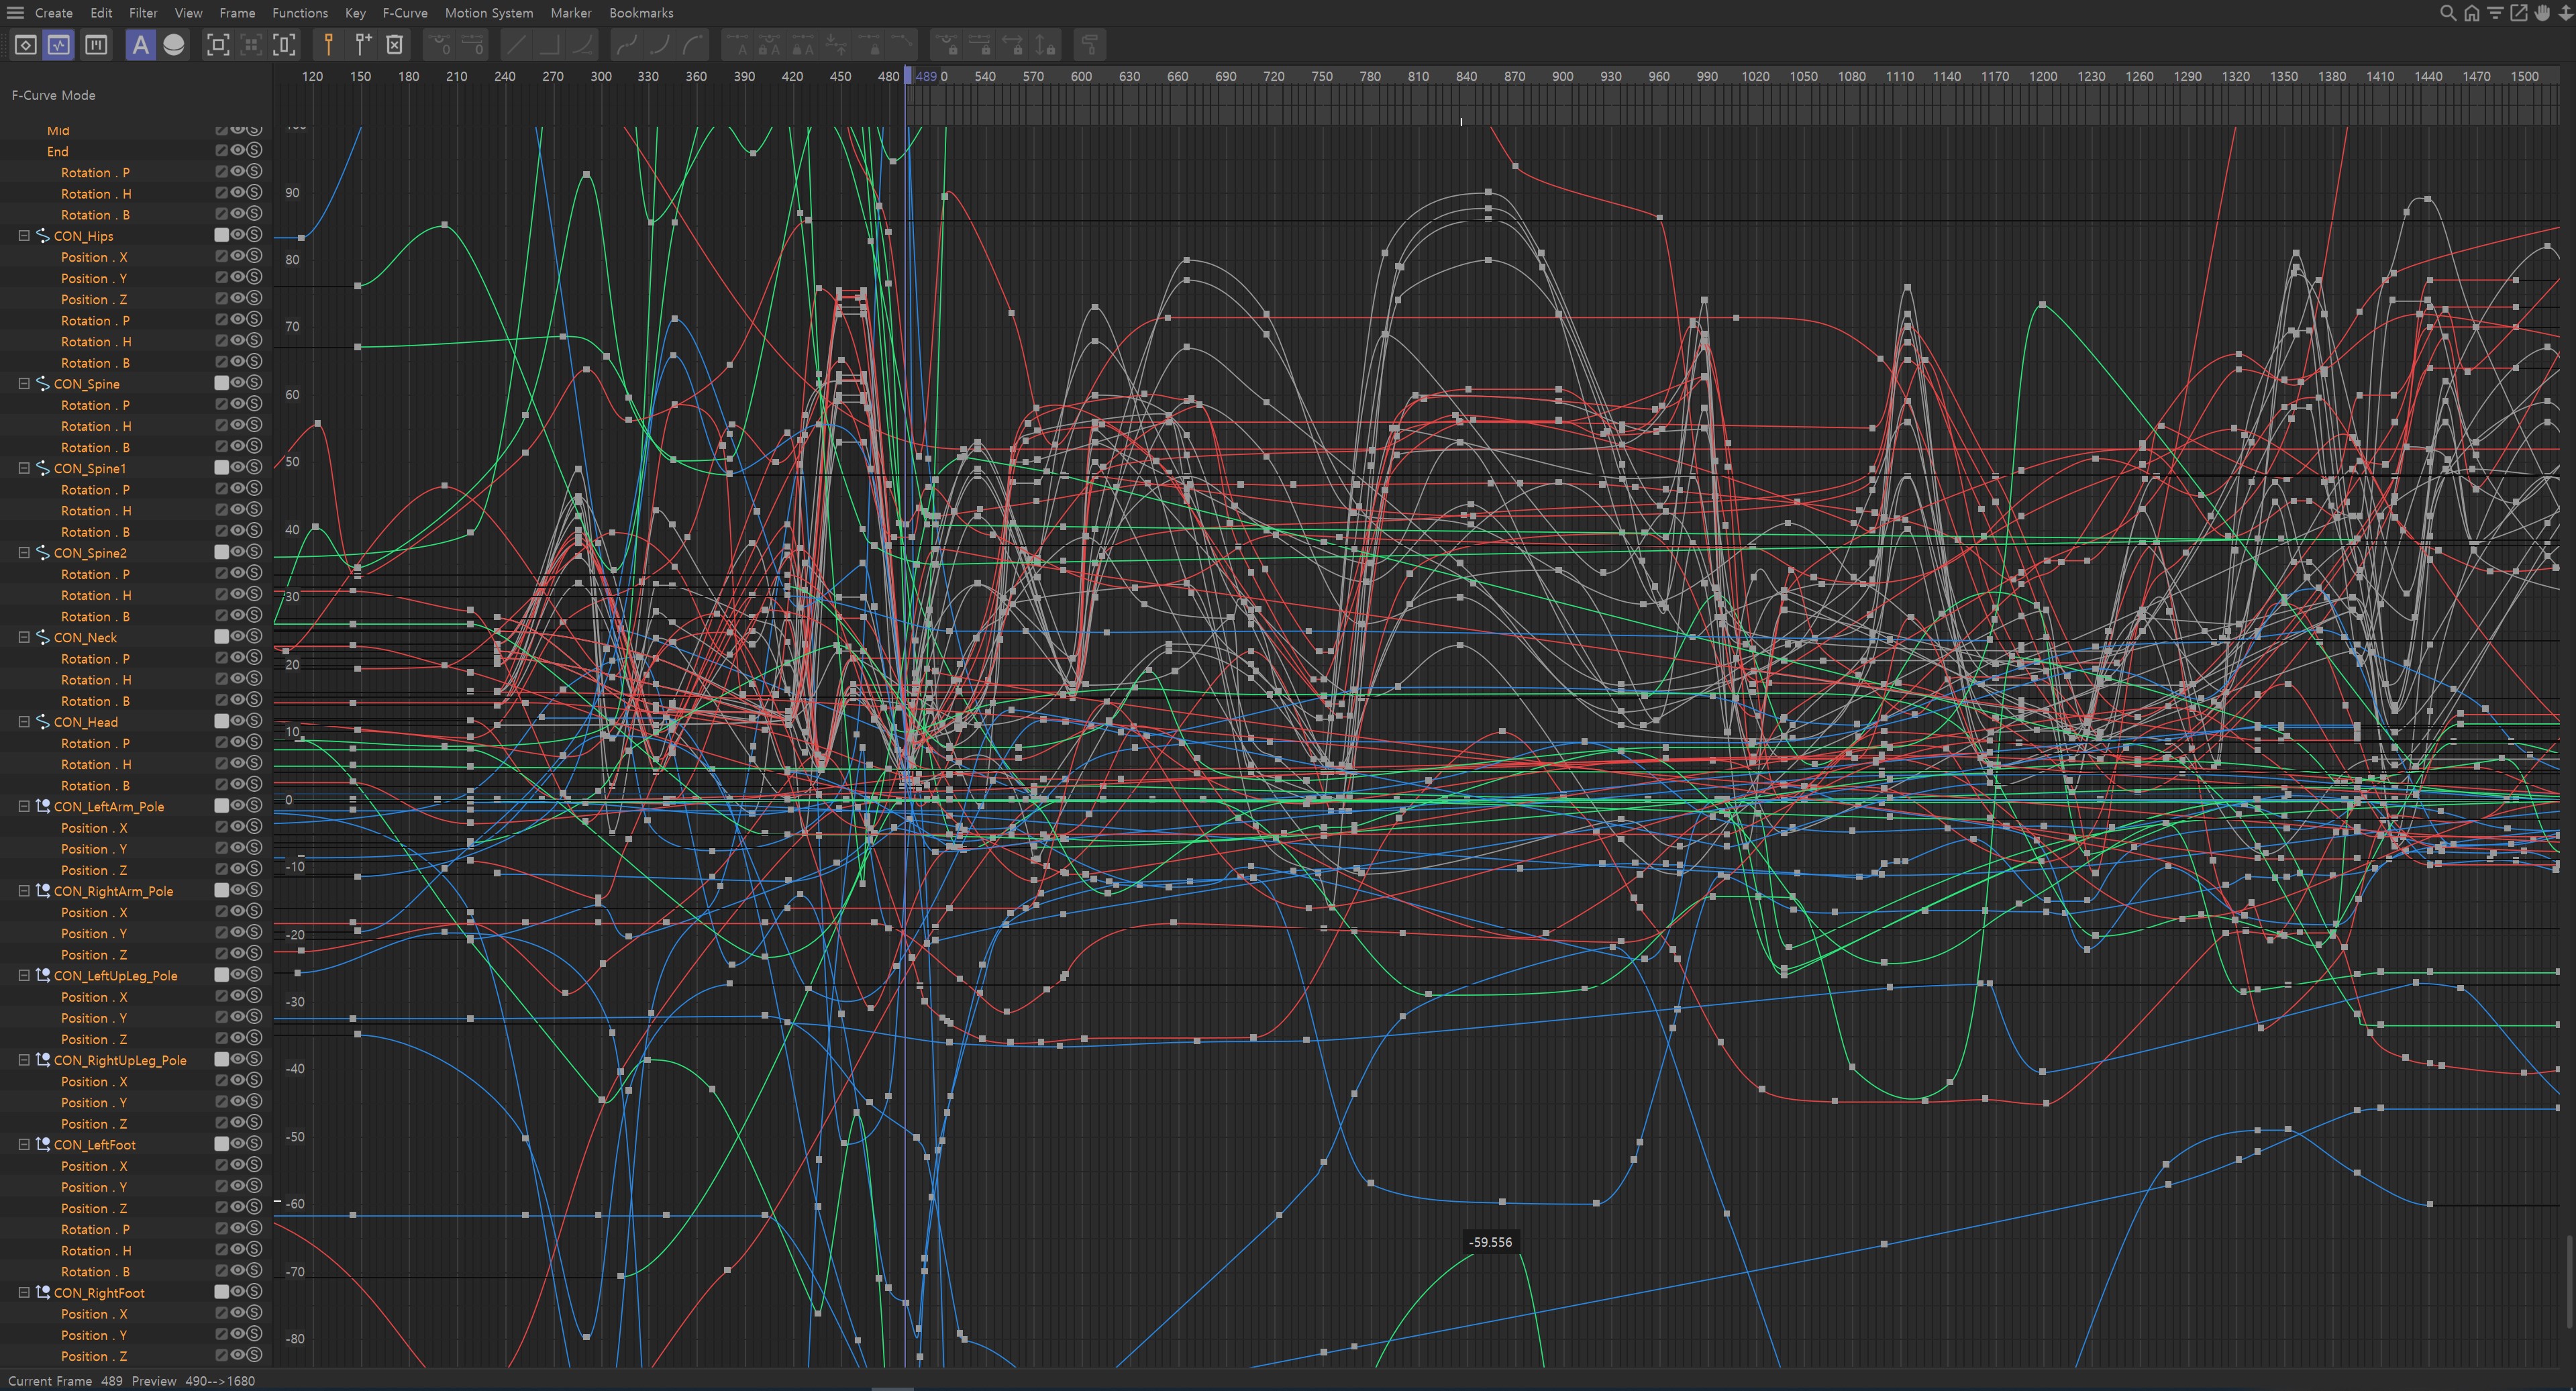Select the F-Curve mode toolbar icon
Screen dimensions: 2576x1391
tap(59, 45)
